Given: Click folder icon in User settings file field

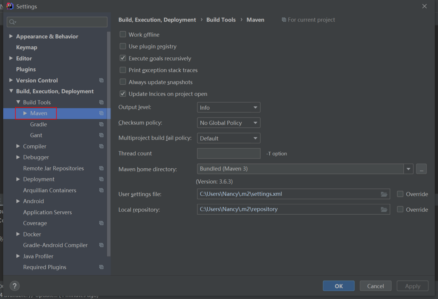Looking at the screenshot, I should pyautogui.click(x=384, y=194).
